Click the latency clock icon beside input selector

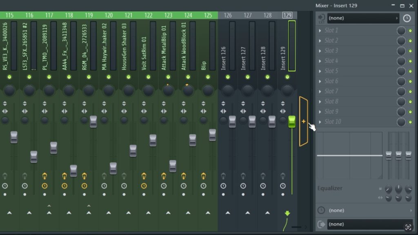(x=407, y=18)
